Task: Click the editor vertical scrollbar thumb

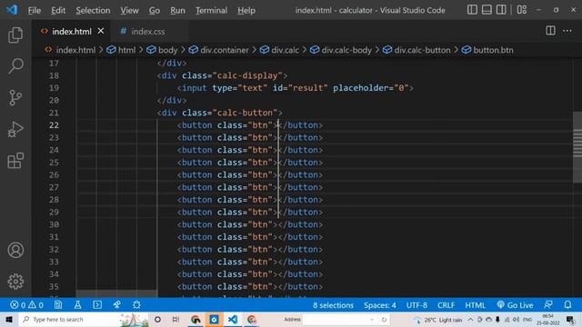Action: pos(577,147)
